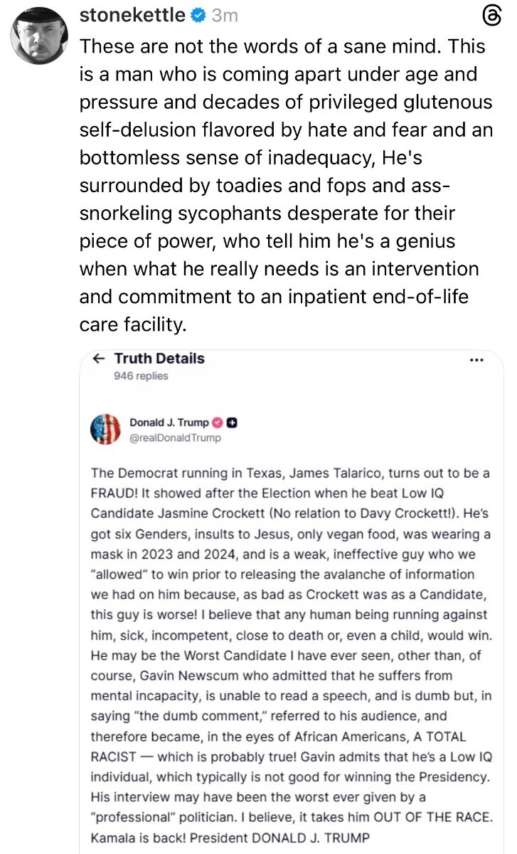Select the Truth Details header title
This screenshot has height=854, width=517.
pos(159,359)
